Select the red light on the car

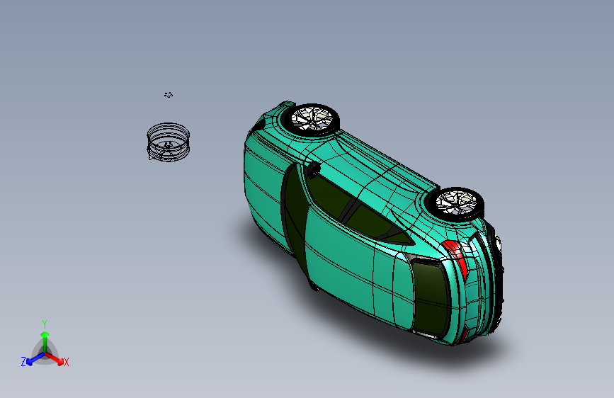click(456, 257)
